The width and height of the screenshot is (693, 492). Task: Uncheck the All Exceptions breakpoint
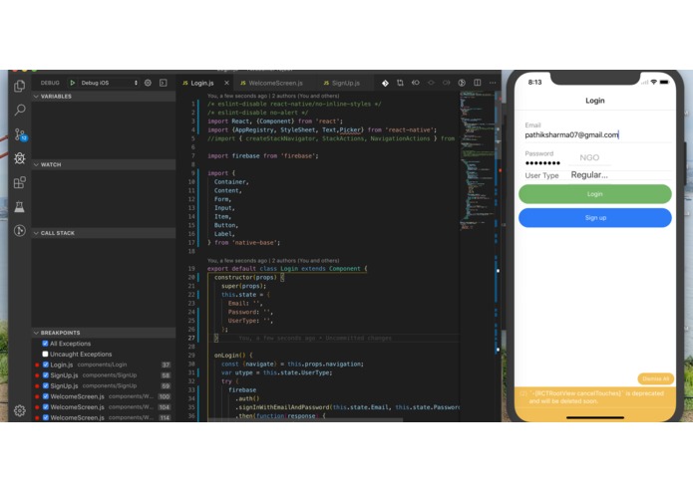[x=45, y=344]
